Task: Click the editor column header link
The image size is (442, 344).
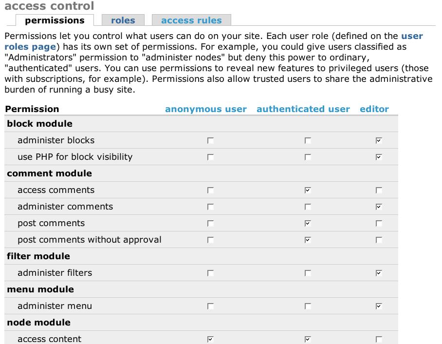Action: click(374, 109)
